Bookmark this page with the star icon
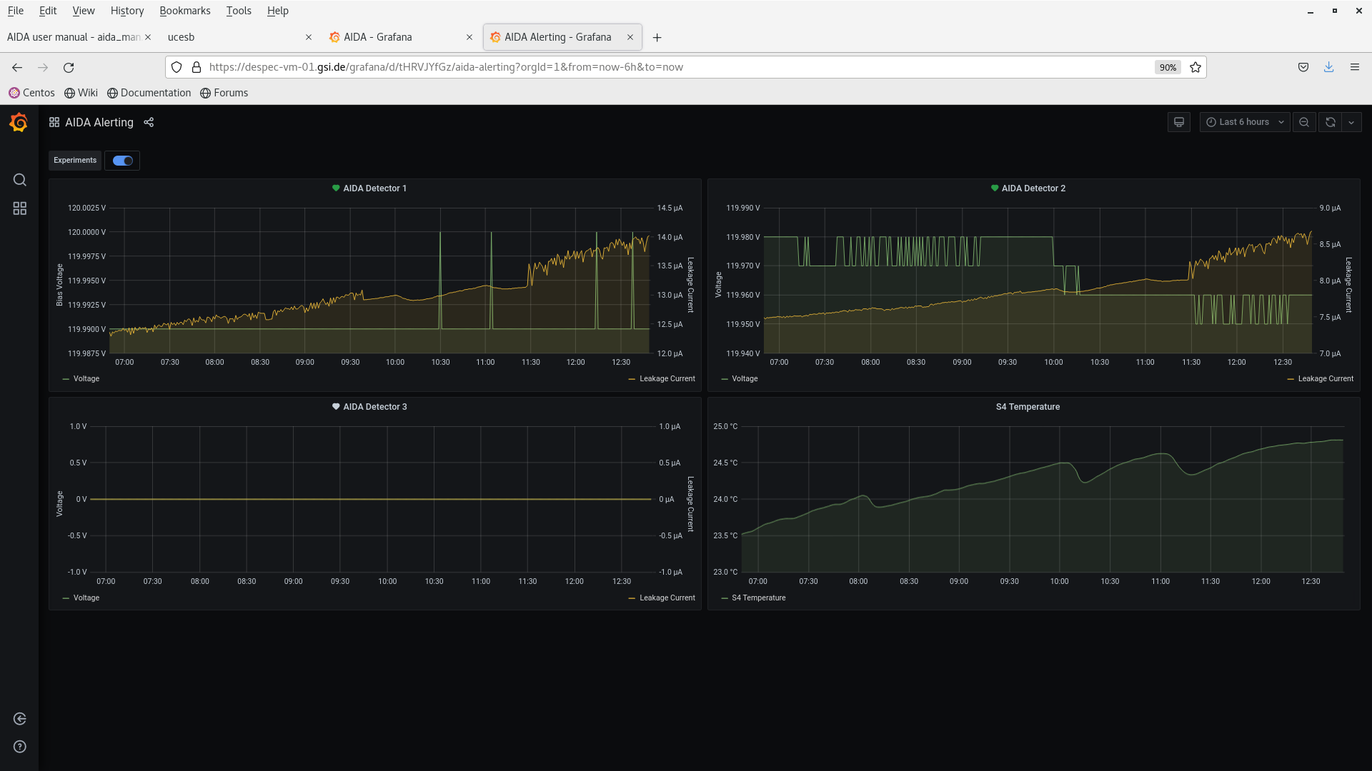This screenshot has height=771, width=1372. point(1195,67)
